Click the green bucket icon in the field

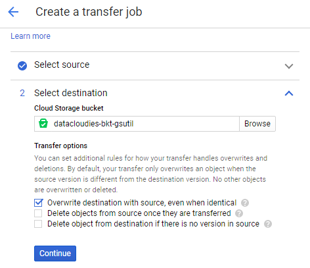pos(43,123)
